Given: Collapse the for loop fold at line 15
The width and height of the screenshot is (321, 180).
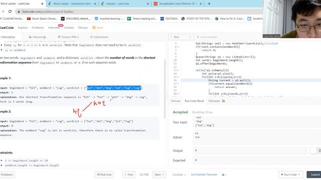Looking at the screenshot, I should point(178,77).
